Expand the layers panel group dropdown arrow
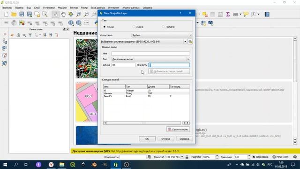The image size is (300, 169). pyautogui.click(x=40, y=35)
